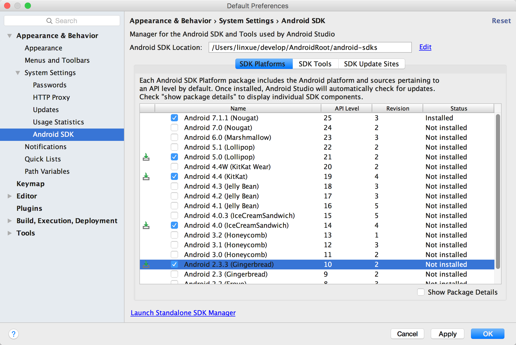Click the download icon beside Android 4.0 (IceCreamSandwich)
516x345 pixels.
click(x=146, y=225)
